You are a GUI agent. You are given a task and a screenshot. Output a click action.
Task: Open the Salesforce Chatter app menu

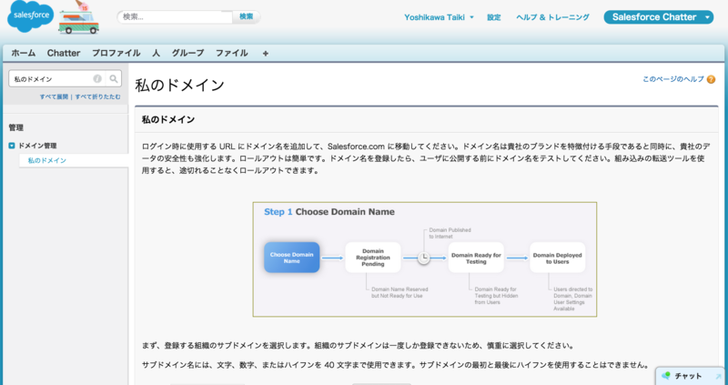658,17
